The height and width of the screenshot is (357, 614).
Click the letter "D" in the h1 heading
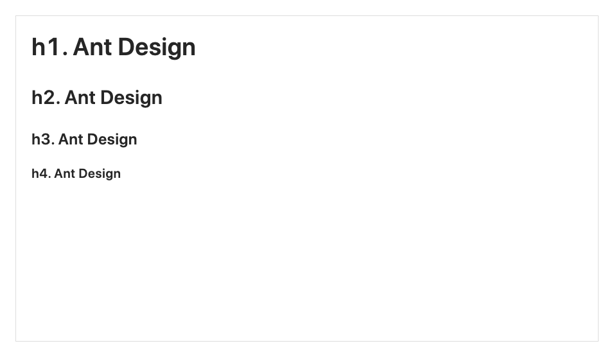127,48
